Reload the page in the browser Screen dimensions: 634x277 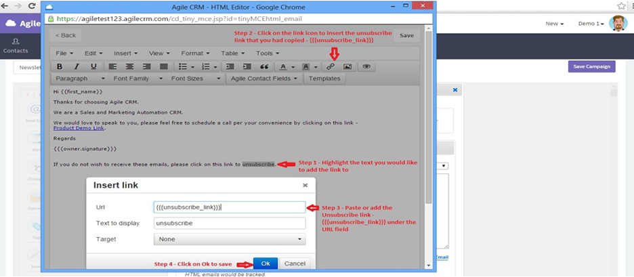point(31,7)
